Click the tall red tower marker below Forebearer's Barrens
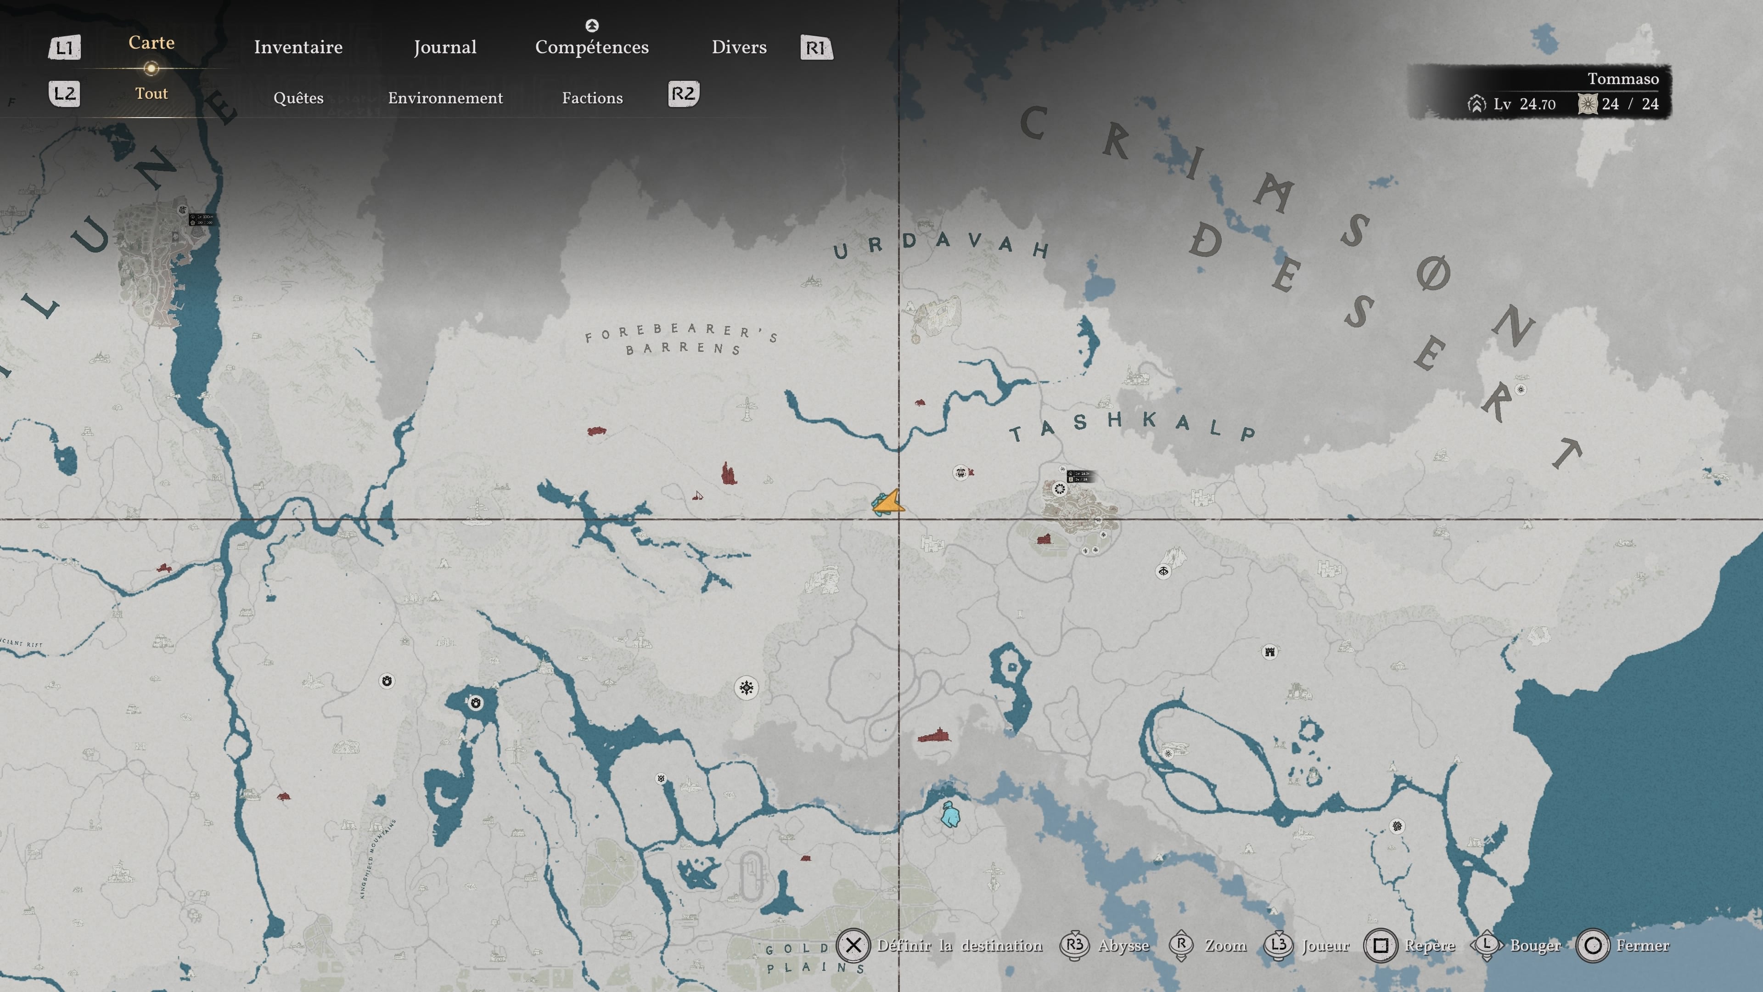The height and width of the screenshot is (992, 1763). pos(729,473)
